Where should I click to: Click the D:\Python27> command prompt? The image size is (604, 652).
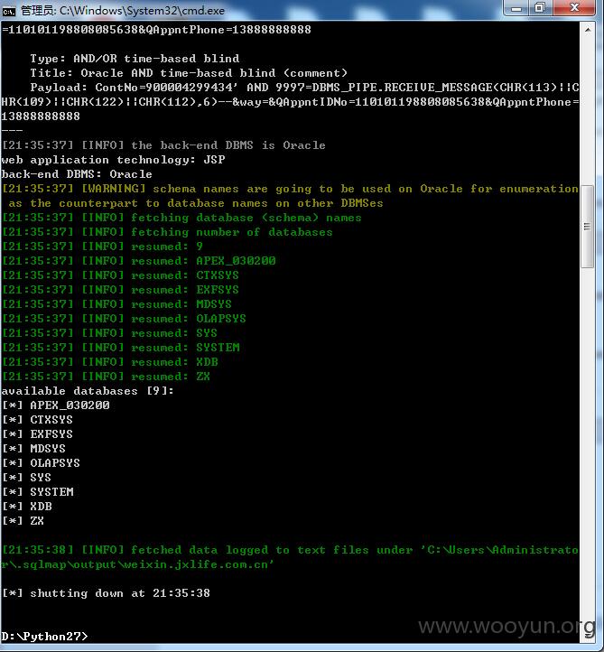point(44,637)
